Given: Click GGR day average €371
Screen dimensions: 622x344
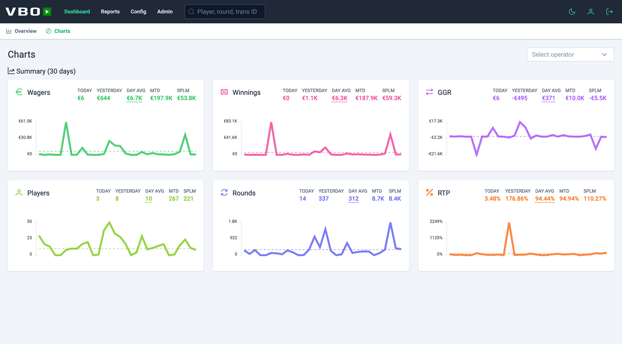Looking at the screenshot, I should click(x=549, y=98).
